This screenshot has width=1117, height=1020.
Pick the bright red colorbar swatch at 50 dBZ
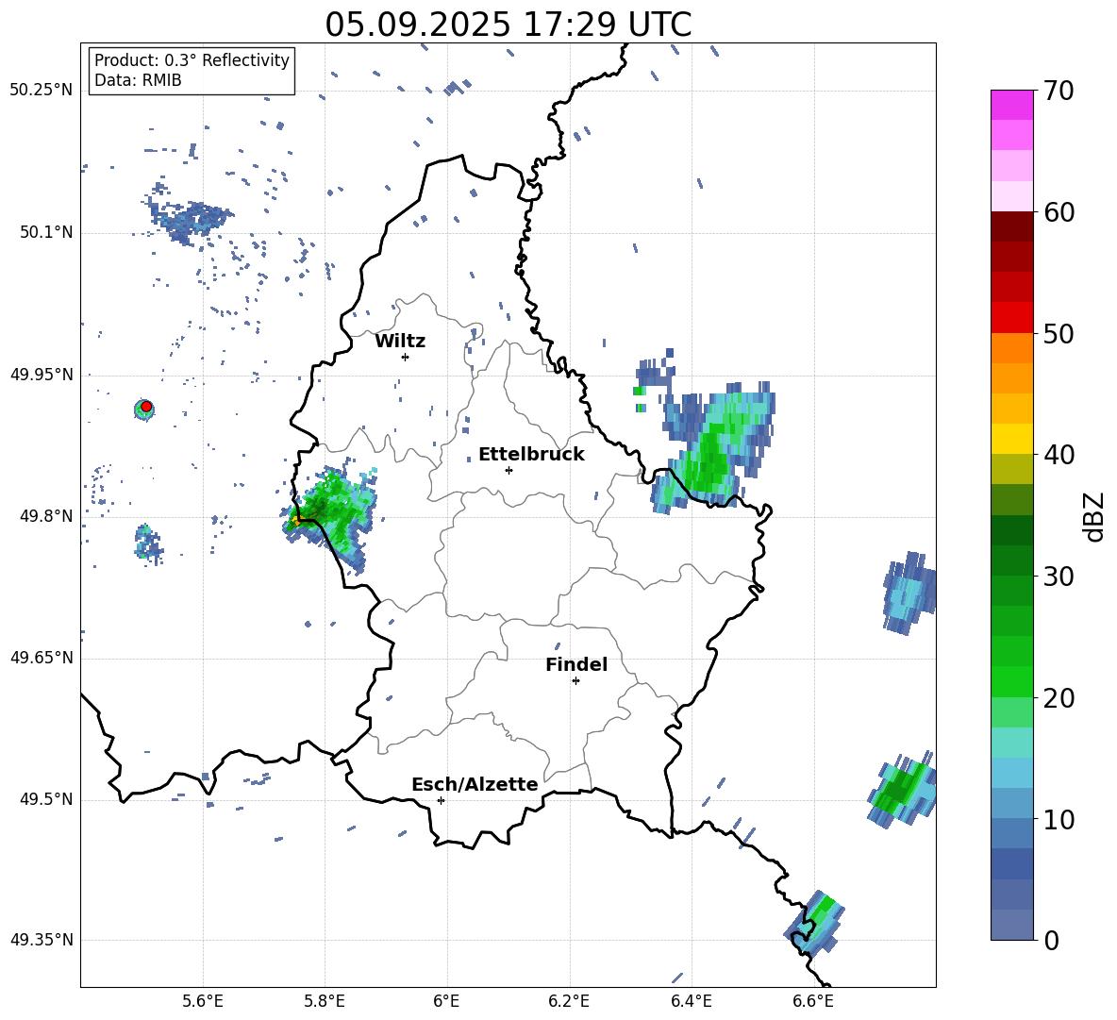(x=1011, y=318)
